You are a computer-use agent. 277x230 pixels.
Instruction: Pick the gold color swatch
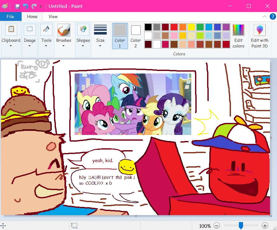(183, 35)
